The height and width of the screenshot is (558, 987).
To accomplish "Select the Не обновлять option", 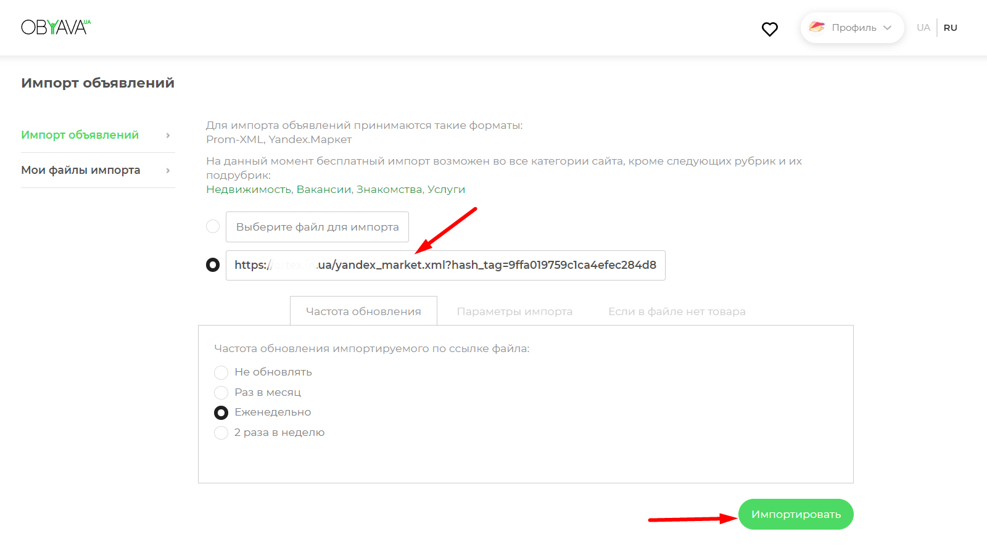I will coord(221,372).
